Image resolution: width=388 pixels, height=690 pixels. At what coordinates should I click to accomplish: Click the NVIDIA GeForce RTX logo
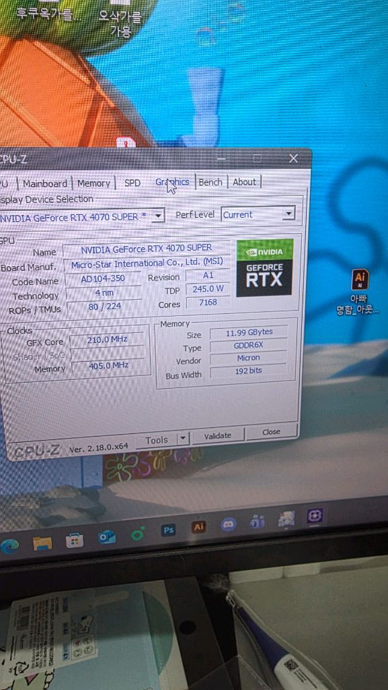(x=265, y=268)
